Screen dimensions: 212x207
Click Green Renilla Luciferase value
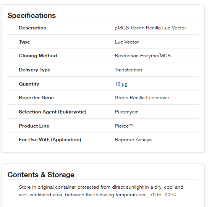(142, 98)
